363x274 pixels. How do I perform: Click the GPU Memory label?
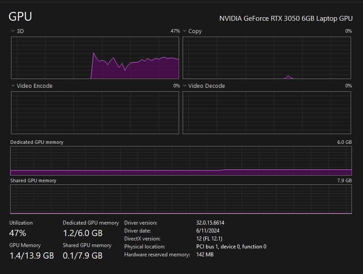tap(25, 245)
